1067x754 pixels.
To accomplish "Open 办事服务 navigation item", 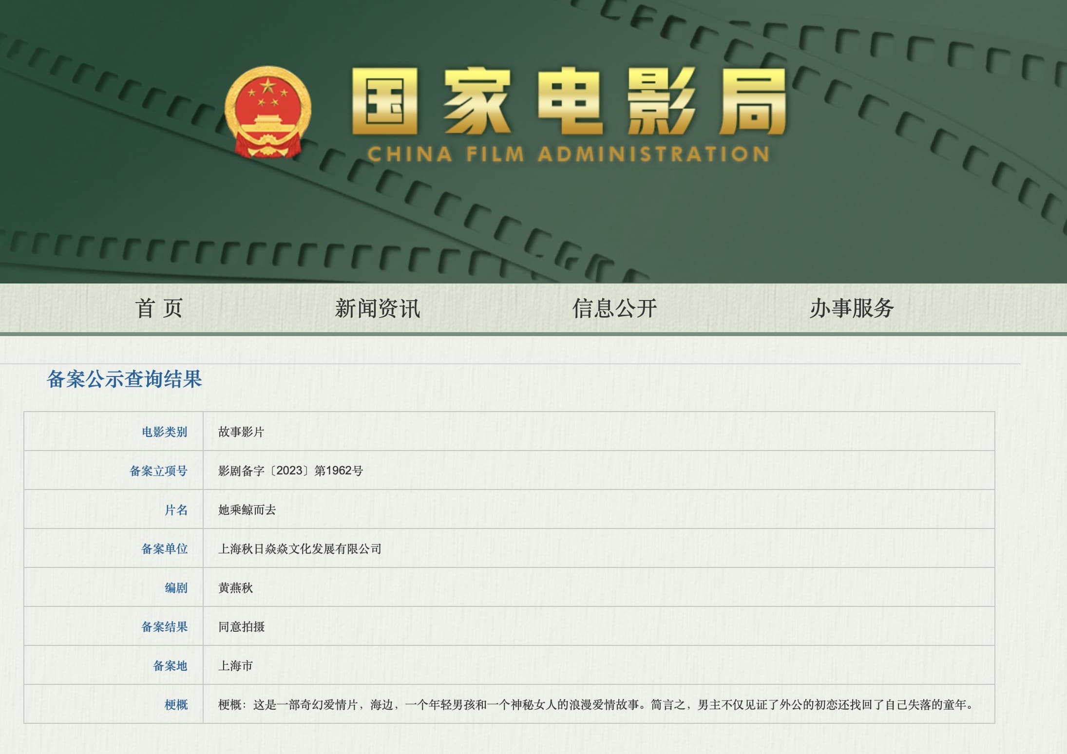I will (x=851, y=308).
